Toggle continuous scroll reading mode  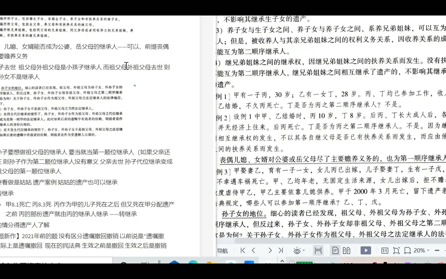318,250
